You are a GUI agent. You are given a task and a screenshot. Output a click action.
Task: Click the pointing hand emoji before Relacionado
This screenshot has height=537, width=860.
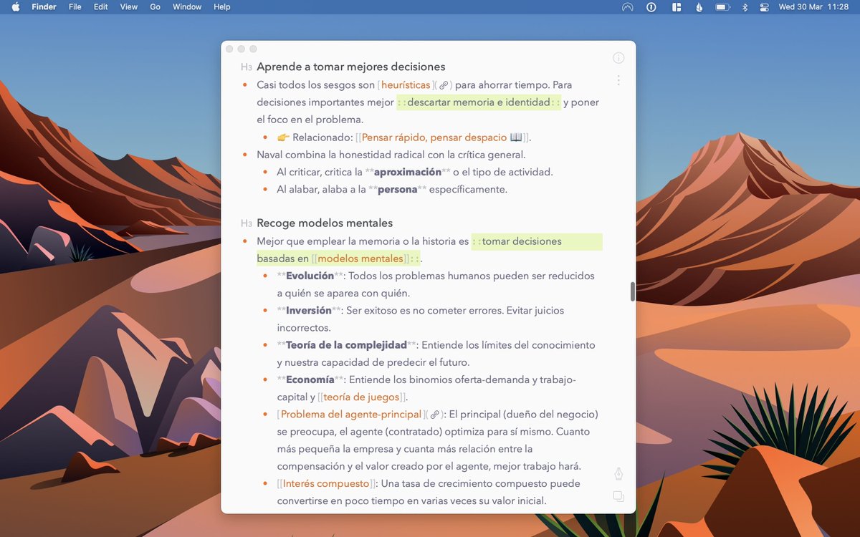(283, 137)
